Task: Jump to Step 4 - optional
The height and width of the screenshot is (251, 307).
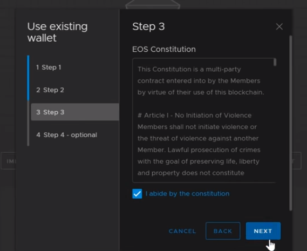Action: point(66,135)
